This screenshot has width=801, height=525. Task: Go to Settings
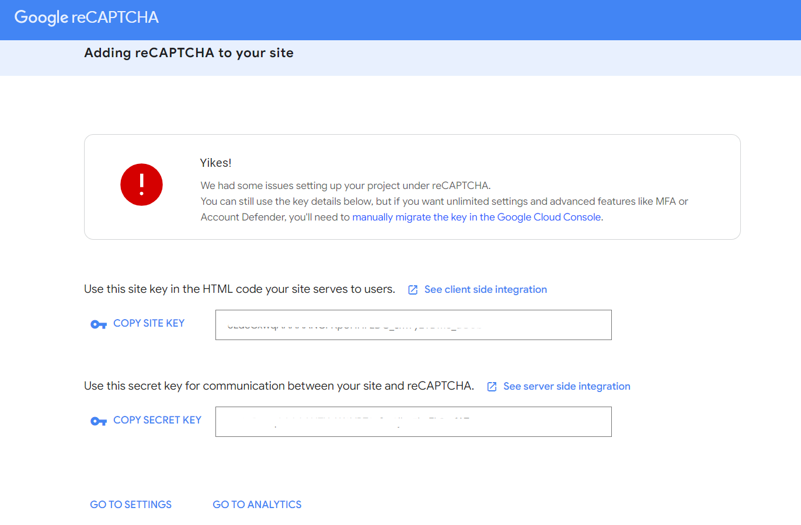coord(131,505)
